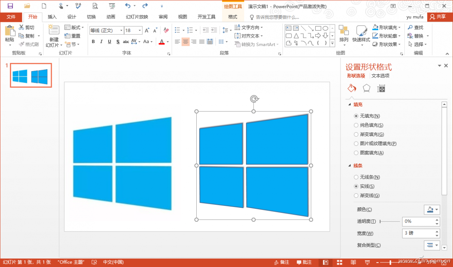Select the triangle shape in shapes gallery

point(296,35)
